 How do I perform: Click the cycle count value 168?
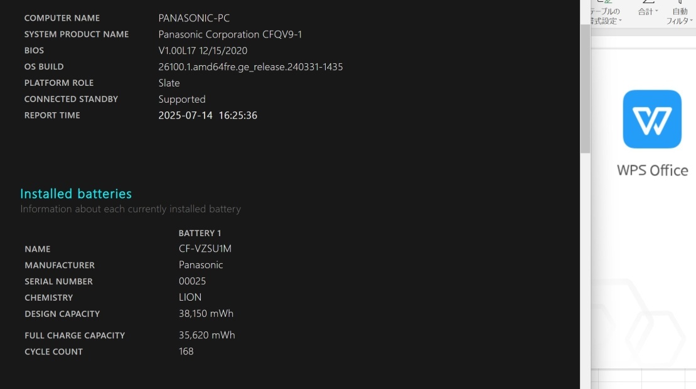186,351
